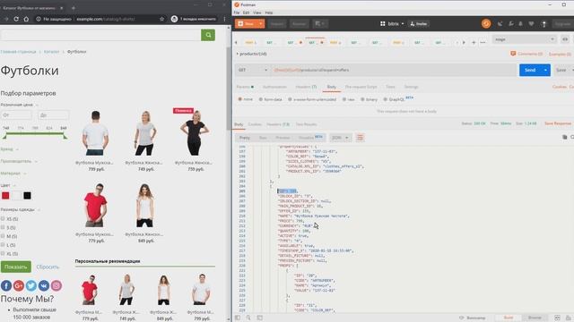Open the environment selector dropdown
The image size is (574, 322).
[524, 39]
